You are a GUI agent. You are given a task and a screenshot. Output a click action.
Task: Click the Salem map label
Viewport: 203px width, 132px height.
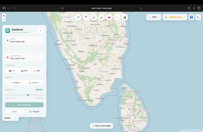pos(100,60)
